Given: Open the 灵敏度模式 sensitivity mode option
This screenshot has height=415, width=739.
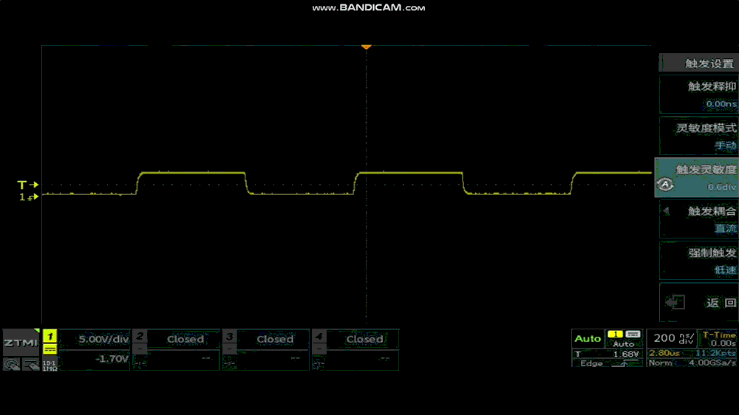Looking at the screenshot, I should (x=698, y=136).
